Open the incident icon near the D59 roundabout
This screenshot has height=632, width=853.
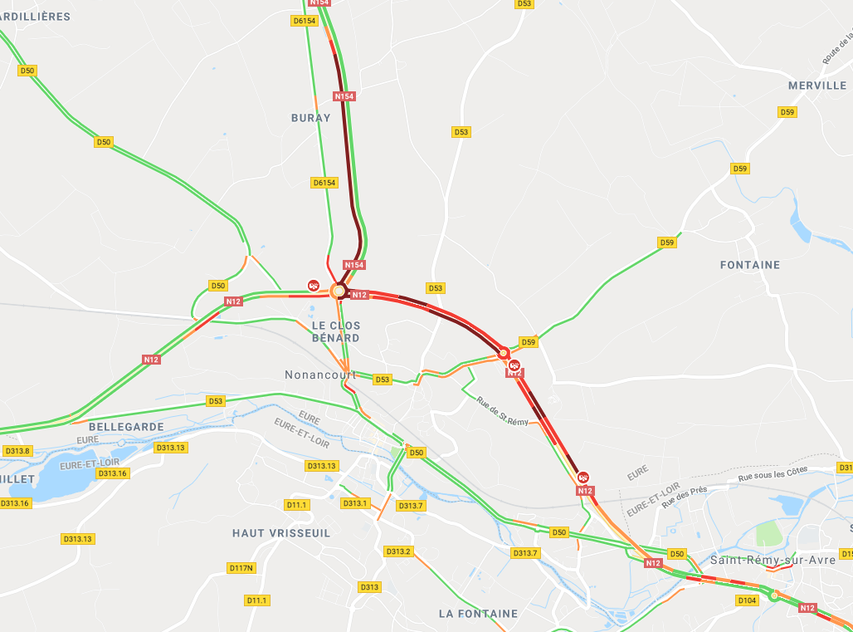[x=514, y=365]
